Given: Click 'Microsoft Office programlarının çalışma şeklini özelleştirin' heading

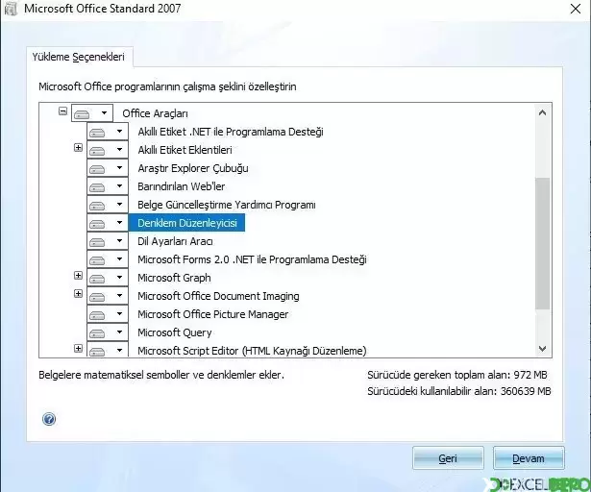Looking at the screenshot, I should (167, 86).
